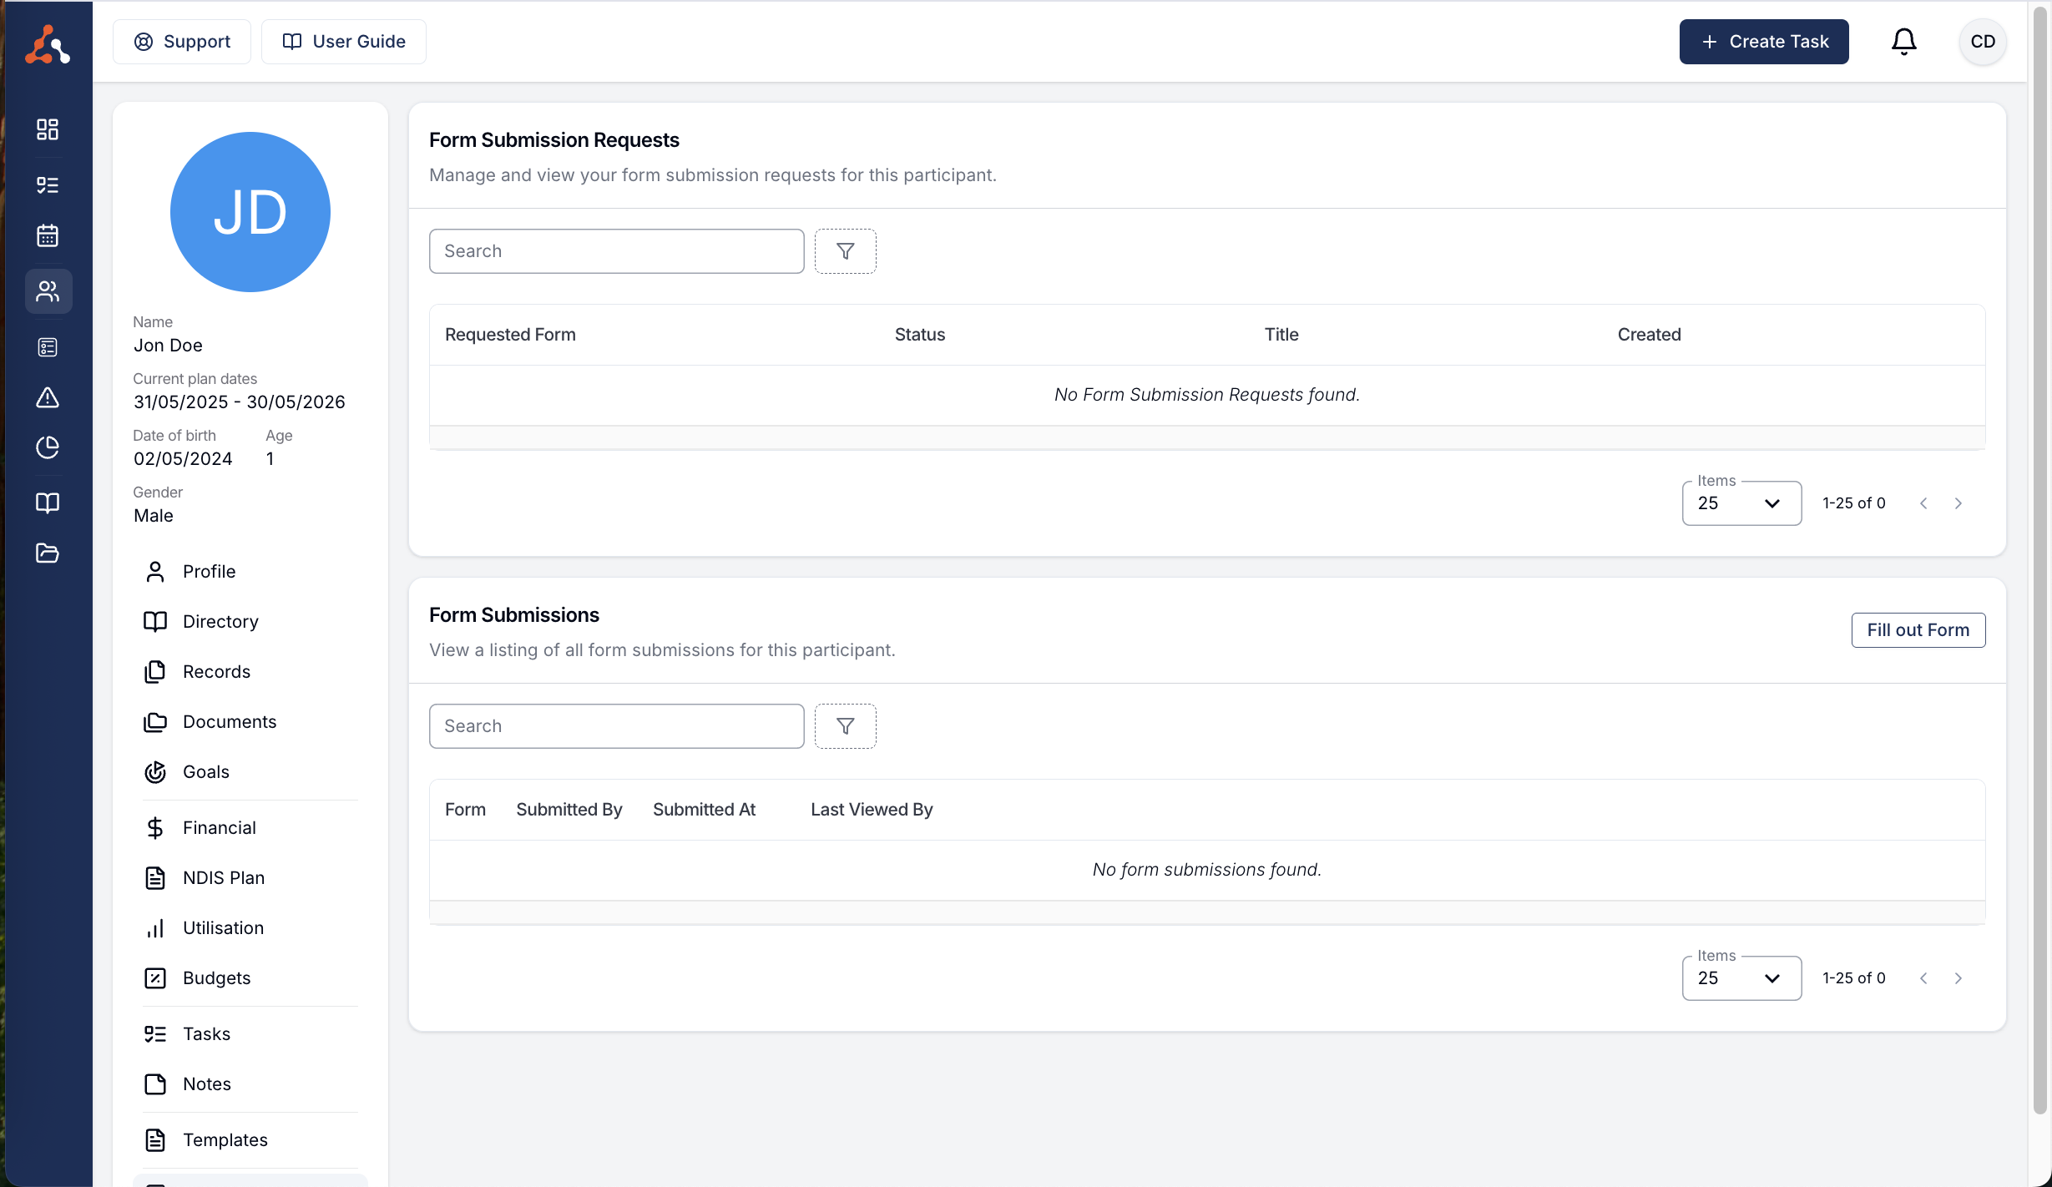
Task: Open the notifications bell
Action: click(x=1903, y=42)
